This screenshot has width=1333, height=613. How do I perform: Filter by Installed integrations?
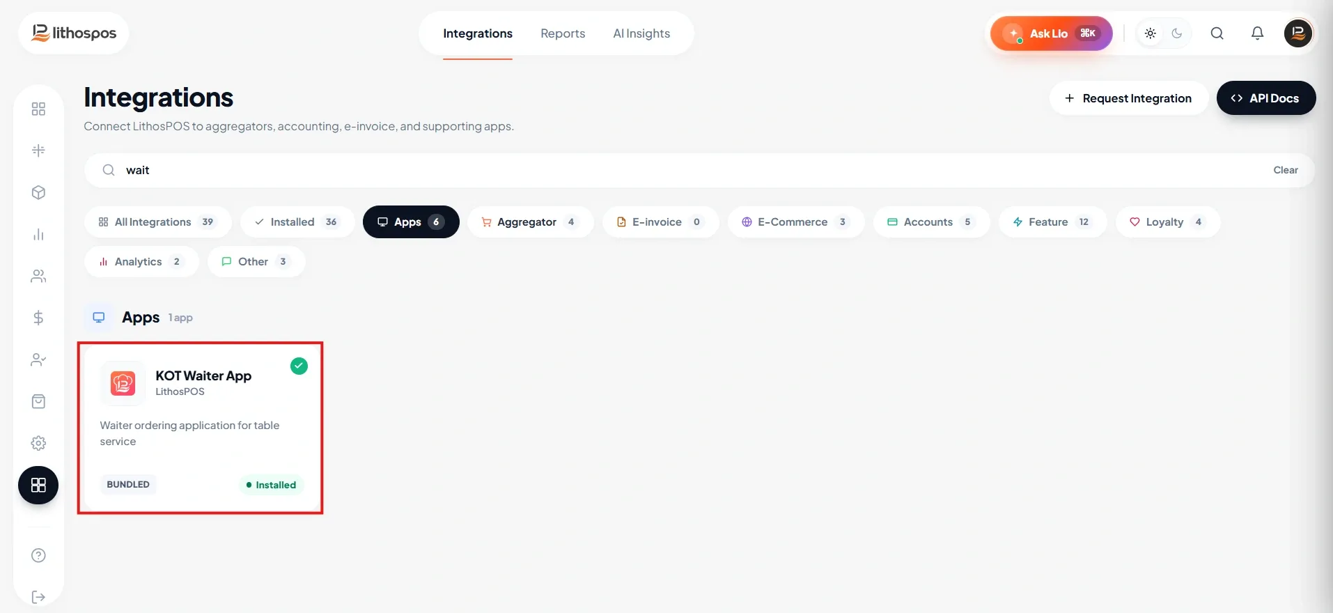[297, 222]
